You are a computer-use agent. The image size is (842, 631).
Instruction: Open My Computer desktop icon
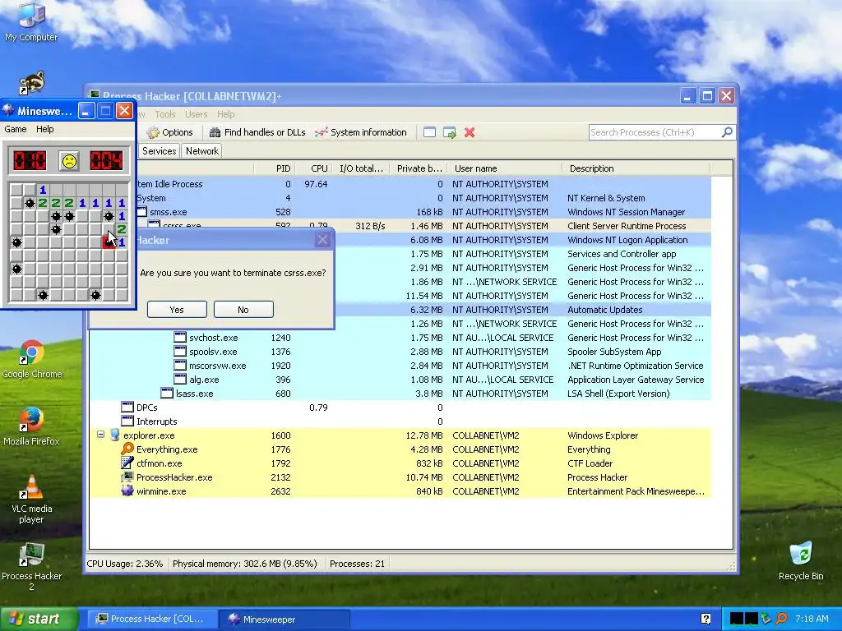pos(31,21)
